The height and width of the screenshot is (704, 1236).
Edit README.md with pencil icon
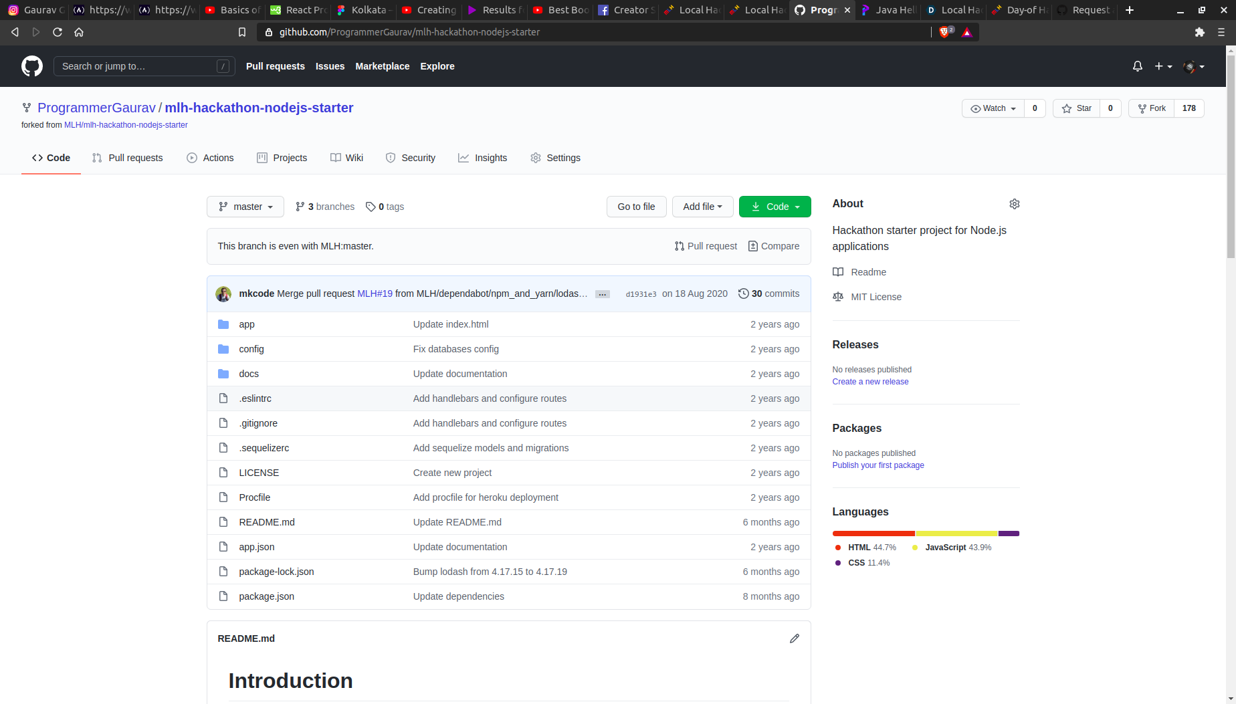pyautogui.click(x=795, y=638)
